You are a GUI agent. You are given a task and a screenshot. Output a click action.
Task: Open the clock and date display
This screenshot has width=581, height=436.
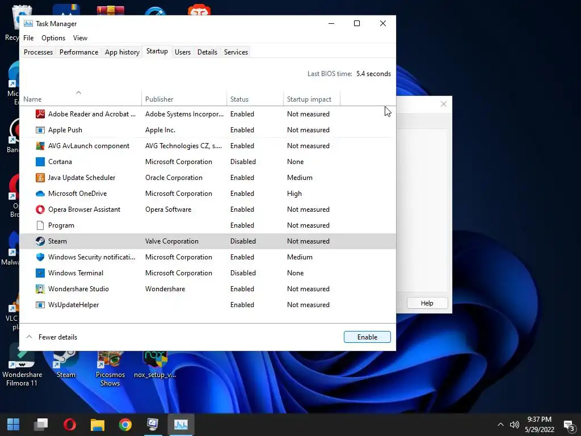pyautogui.click(x=539, y=425)
